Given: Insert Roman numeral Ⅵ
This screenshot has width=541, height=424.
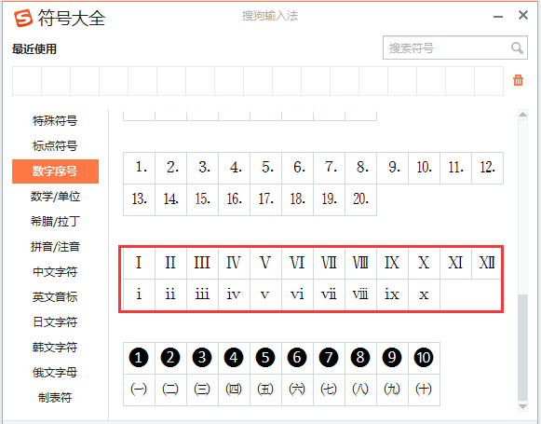Looking at the screenshot, I should coord(297,263).
